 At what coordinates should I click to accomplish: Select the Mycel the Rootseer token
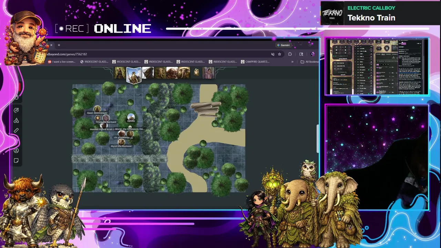point(121,142)
